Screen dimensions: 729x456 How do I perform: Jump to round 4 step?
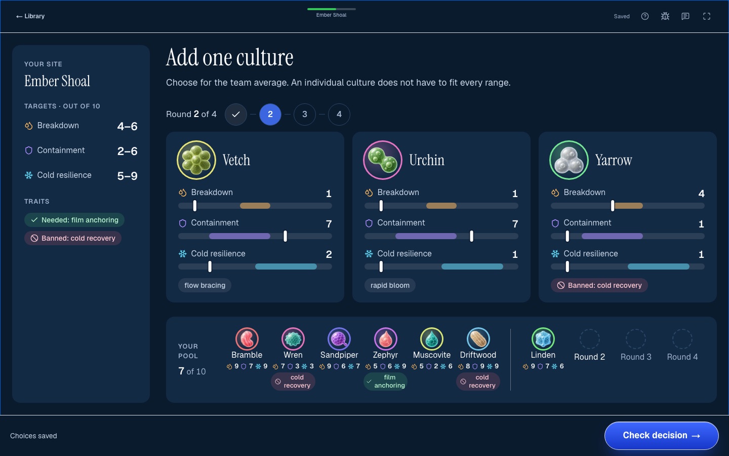pos(339,115)
